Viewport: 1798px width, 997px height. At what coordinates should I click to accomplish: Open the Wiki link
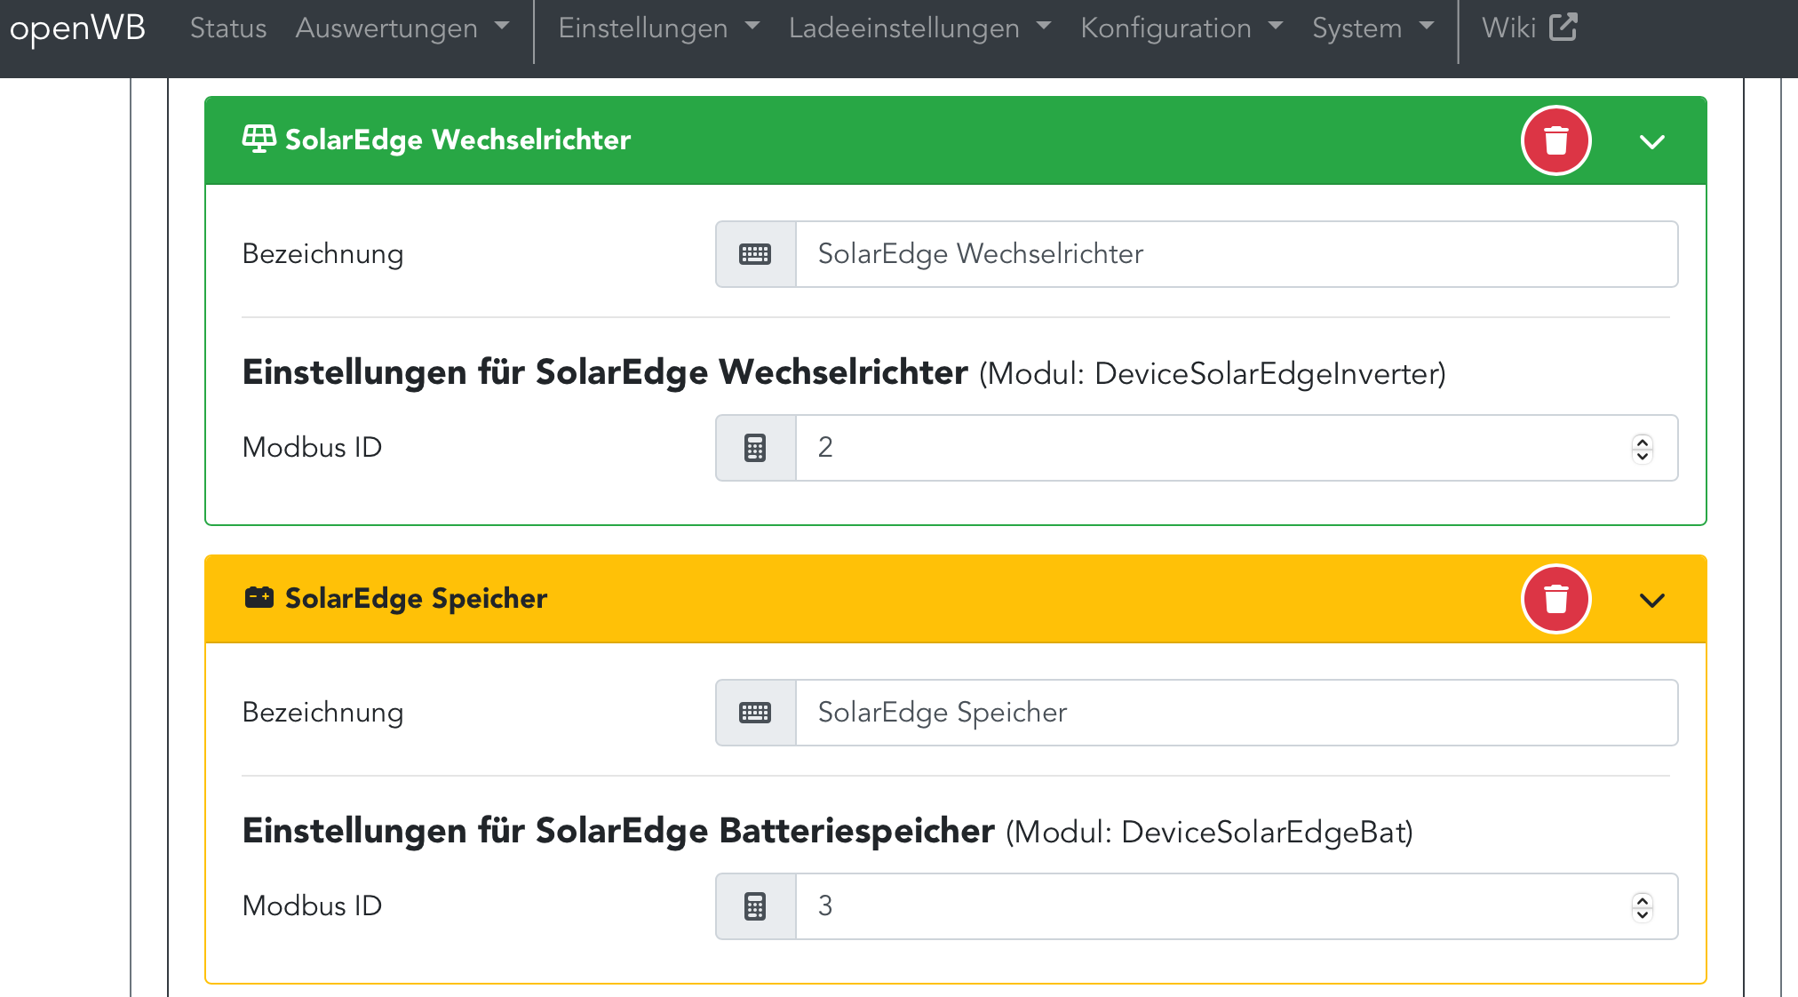(1529, 28)
